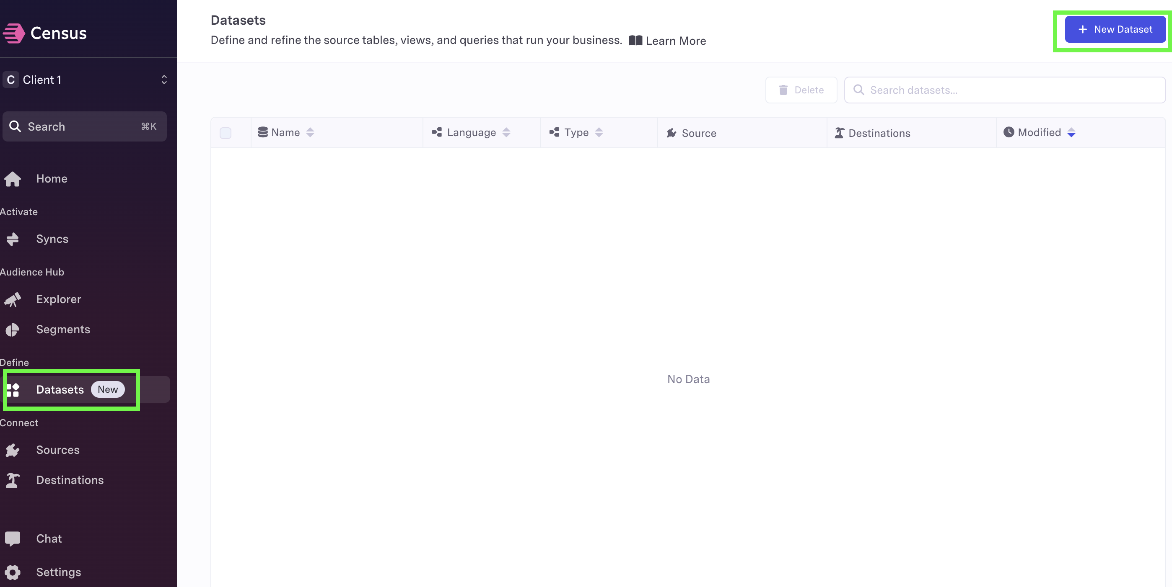
Task: Click the clock icon in Modified header
Action: click(1009, 132)
